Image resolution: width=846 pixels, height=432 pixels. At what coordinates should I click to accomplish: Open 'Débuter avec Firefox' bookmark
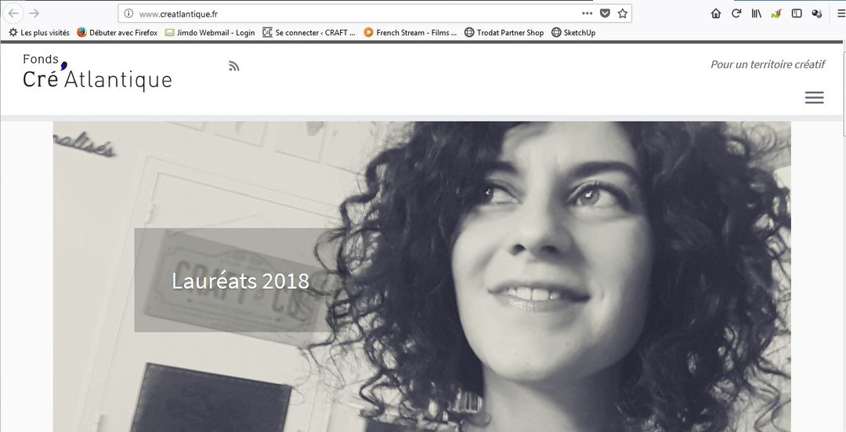pos(117,32)
